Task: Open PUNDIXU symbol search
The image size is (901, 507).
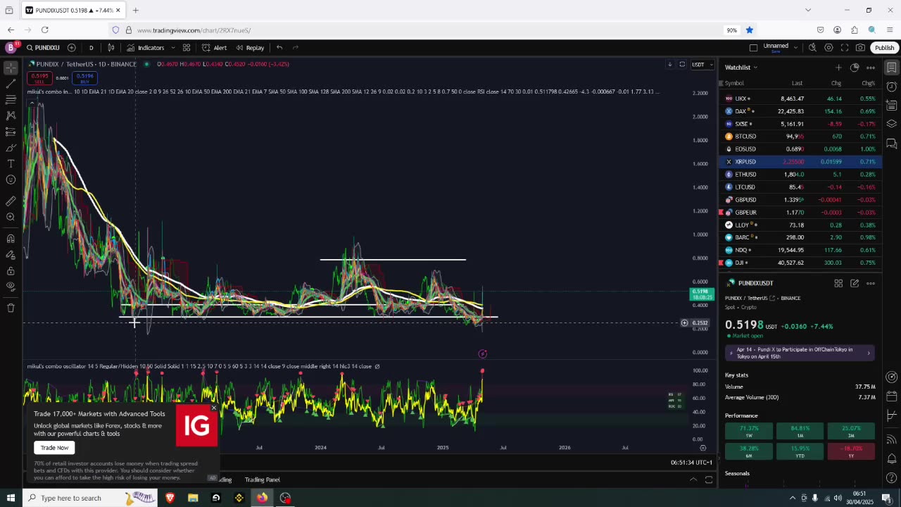Action: coord(43,48)
